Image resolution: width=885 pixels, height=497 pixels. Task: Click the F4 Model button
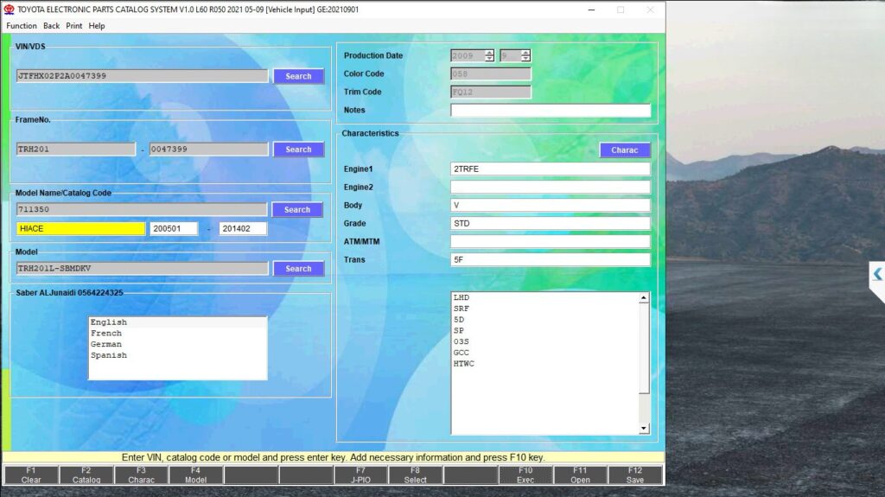click(196, 475)
